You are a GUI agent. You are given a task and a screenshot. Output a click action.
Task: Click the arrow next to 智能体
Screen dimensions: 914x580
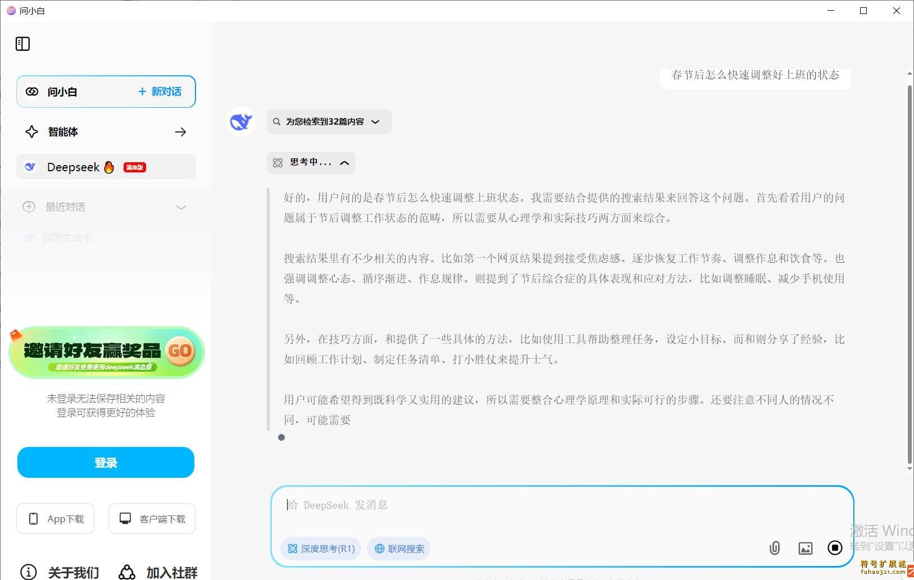[180, 132]
